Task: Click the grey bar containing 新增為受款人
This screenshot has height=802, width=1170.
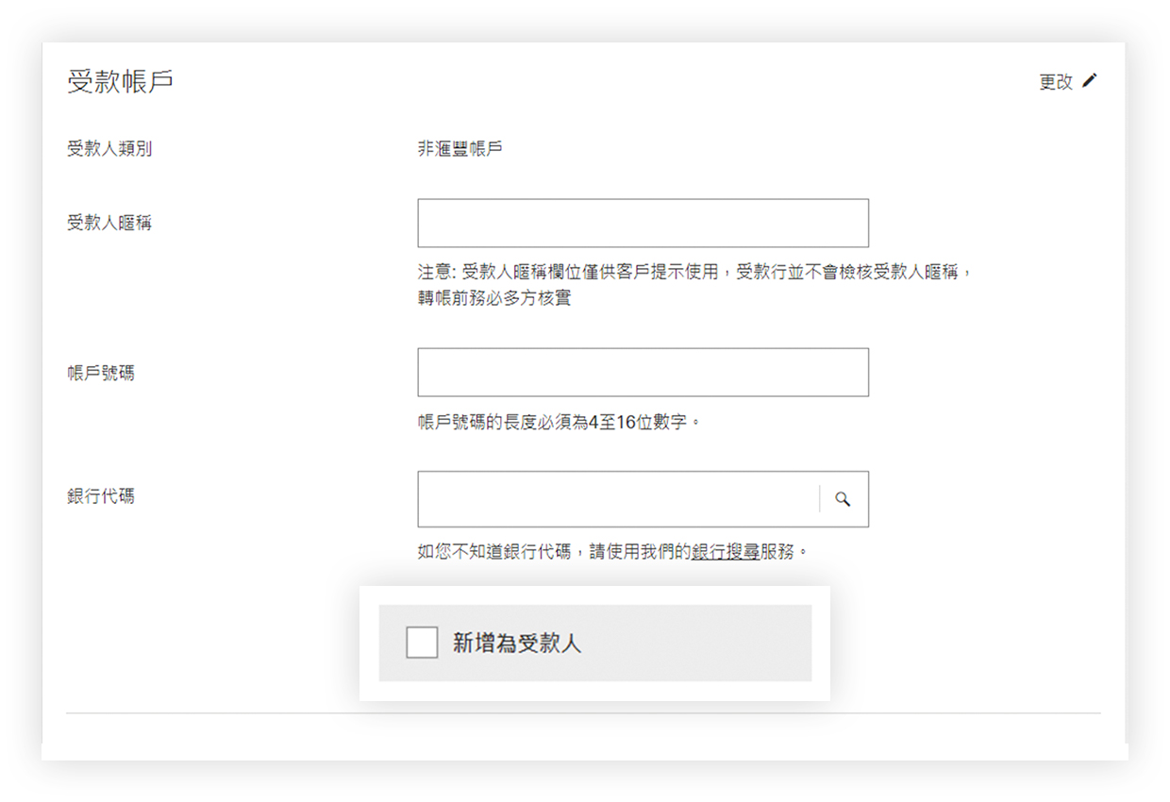Action: pos(595,643)
